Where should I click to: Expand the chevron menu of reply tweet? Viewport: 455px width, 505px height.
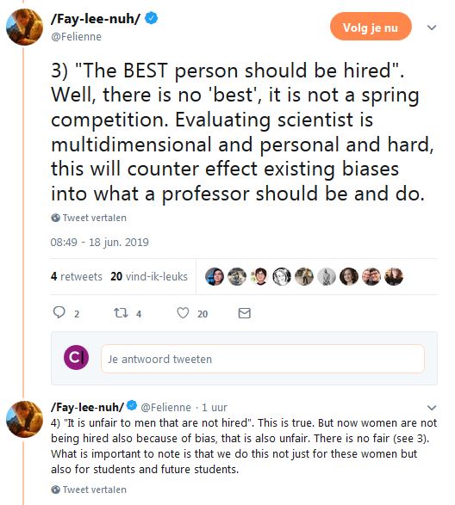[432, 408]
